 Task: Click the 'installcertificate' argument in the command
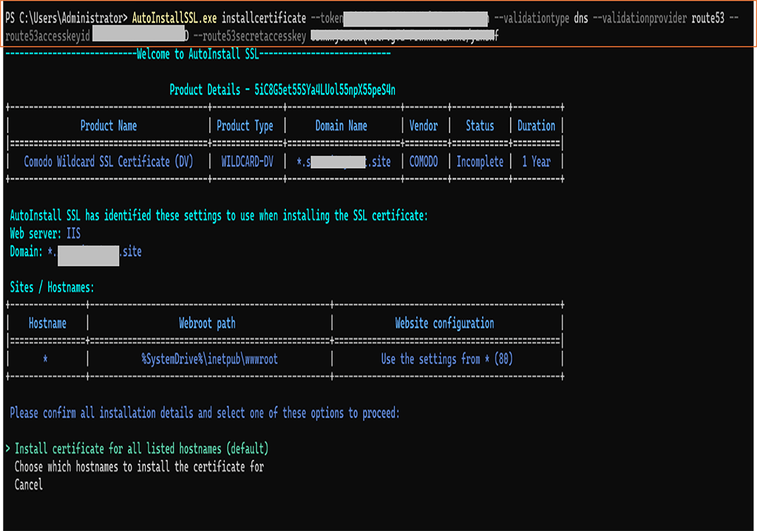(263, 18)
